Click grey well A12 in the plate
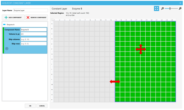Screen dimensions: 184x110 pyautogui.click(x=112, y=24)
